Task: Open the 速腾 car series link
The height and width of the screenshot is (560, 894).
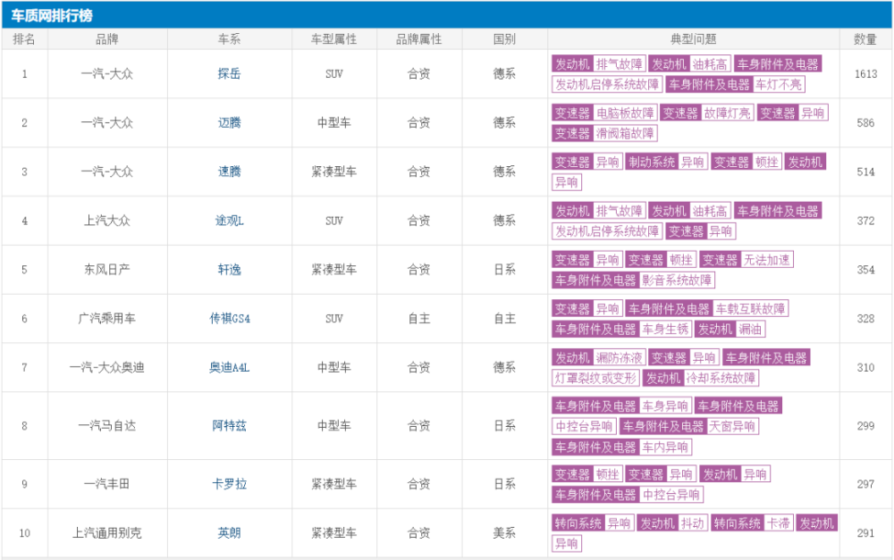Action: click(229, 171)
